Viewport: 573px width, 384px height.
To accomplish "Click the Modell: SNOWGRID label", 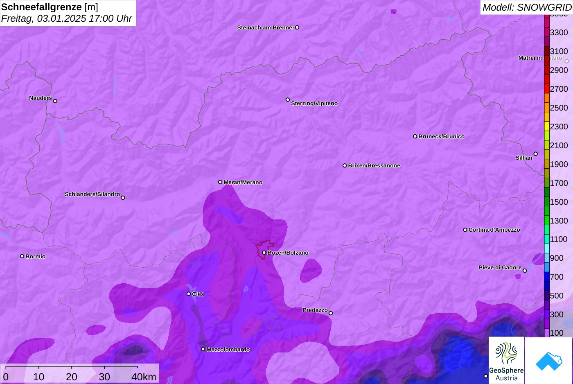I will (x=527, y=7).
